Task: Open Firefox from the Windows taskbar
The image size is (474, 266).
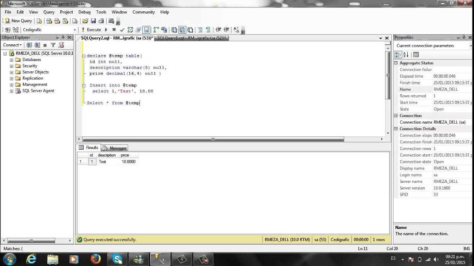Action: tap(96, 259)
